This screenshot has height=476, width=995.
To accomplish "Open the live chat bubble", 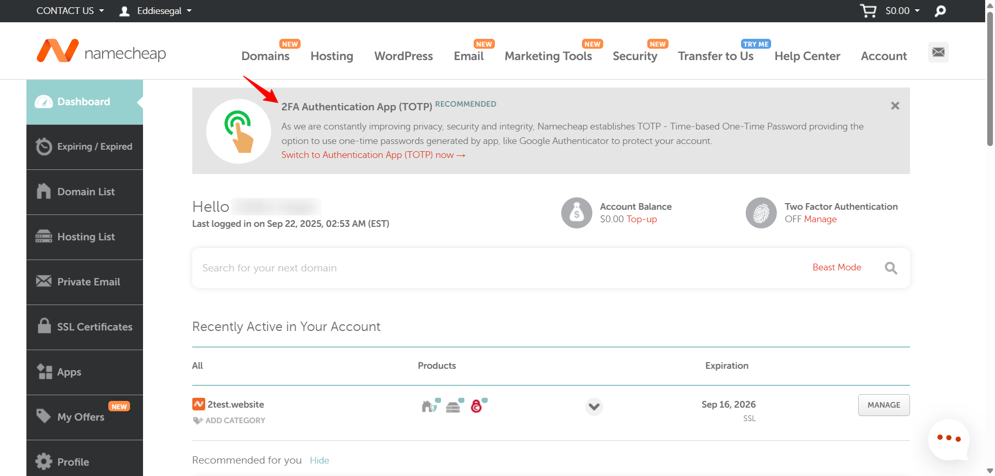I will [x=948, y=439].
